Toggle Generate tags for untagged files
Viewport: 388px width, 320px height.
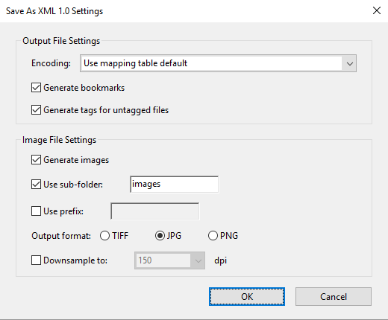pos(36,110)
